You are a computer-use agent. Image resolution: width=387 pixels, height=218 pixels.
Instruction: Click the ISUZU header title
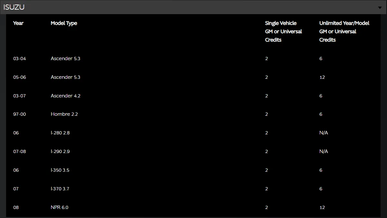coord(14,7)
